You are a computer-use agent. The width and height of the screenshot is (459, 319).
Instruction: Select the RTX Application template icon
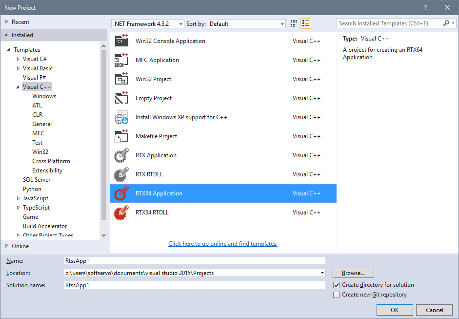tap(121, 155)
